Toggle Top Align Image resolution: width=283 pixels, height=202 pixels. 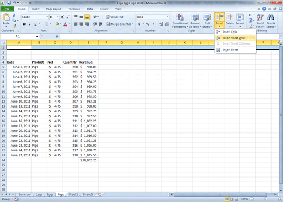pos(76,17)
